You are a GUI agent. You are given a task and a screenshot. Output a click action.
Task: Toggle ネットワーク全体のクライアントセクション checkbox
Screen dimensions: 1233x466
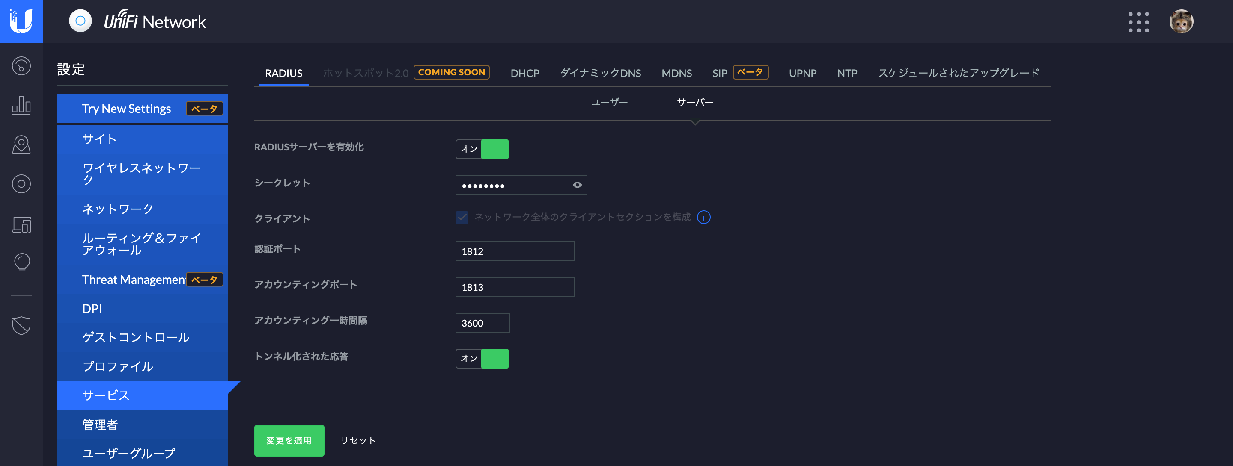462,218
